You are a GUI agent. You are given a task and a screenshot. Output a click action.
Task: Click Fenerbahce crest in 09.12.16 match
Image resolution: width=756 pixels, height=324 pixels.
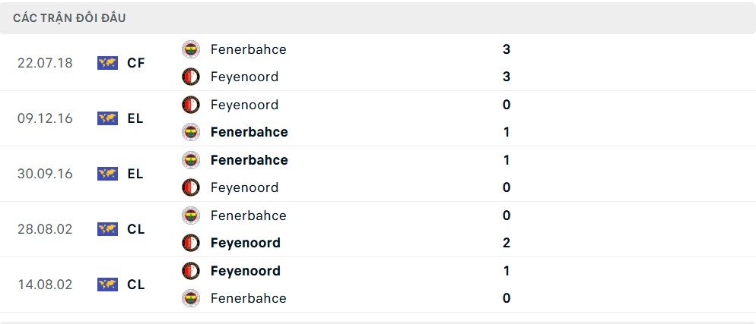click(x=191, y=132)
